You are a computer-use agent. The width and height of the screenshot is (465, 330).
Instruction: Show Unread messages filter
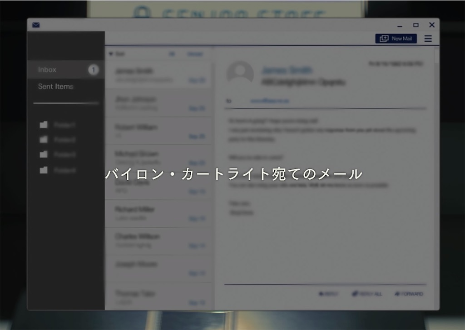tap(195, 54)
